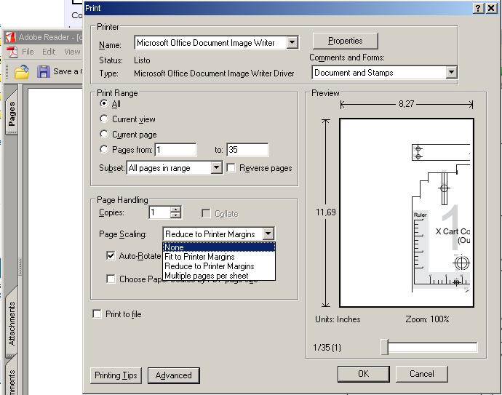Viewport: 502px width, 395px height.
Task: Click the Save a Copy floppy disk icon
Action: point(44,71)
